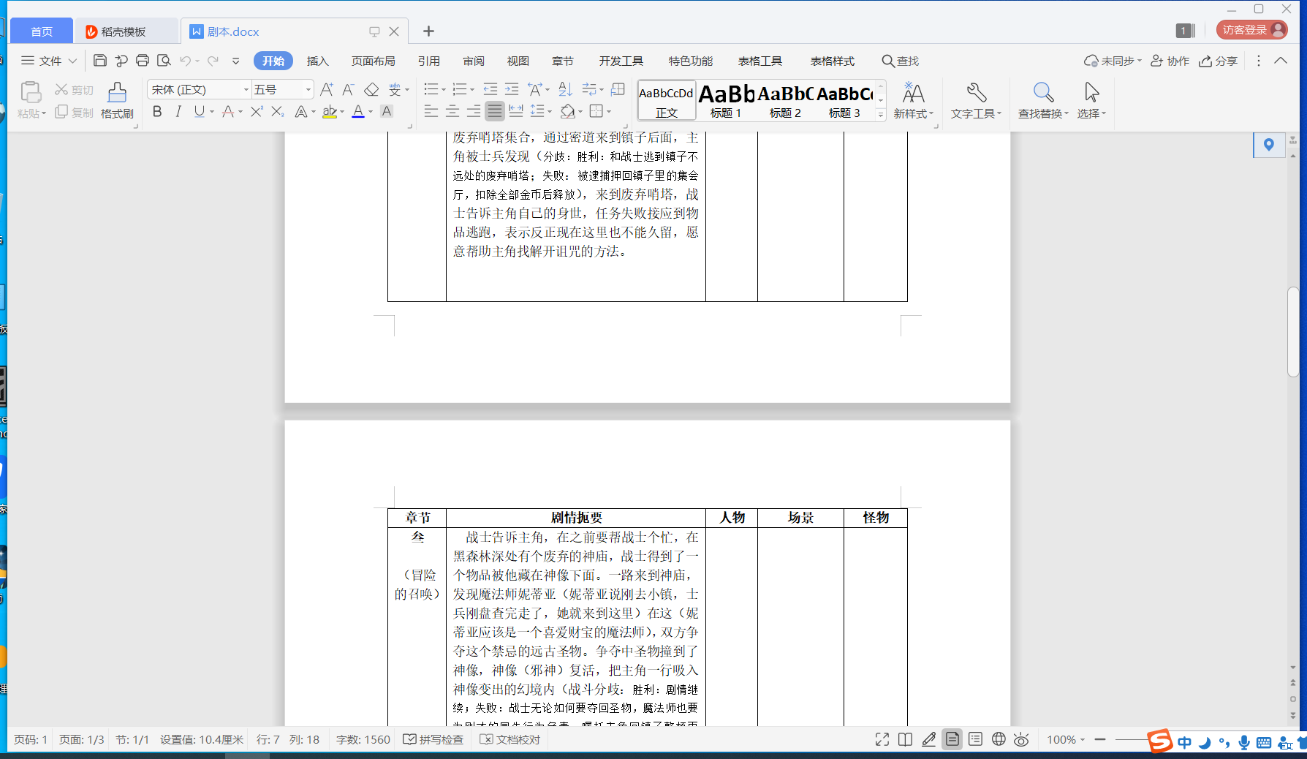The height and width of the screenshot is (759, 1307).
Task: Click the 分享 share button
Action: coord(1219,61)
